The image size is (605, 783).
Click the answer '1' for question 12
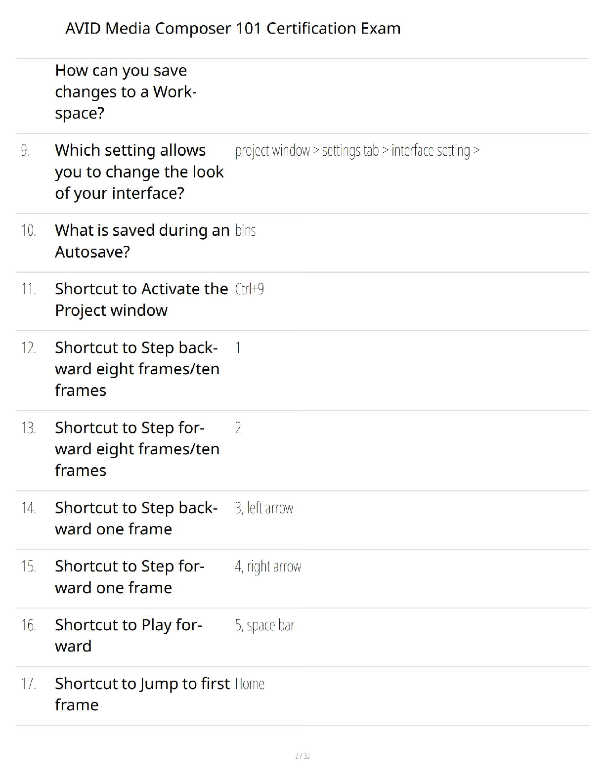238,348
